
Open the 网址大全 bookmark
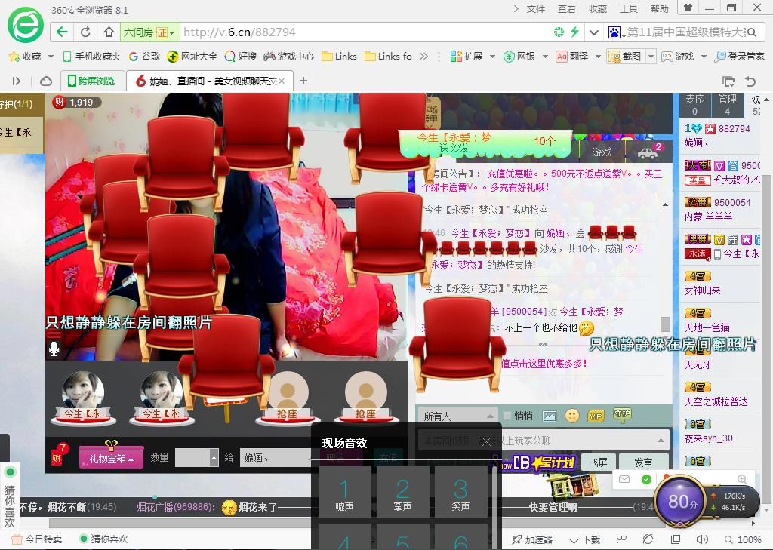tap(192, 56)
